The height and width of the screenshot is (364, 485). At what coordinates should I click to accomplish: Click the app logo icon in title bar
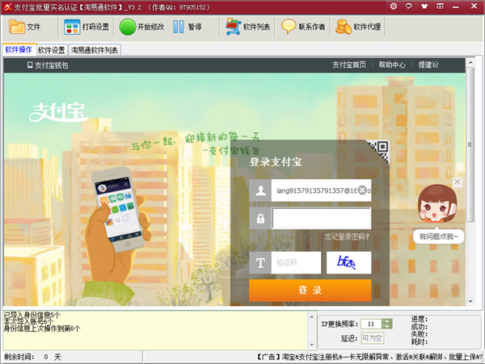click(x=8, y=7)
